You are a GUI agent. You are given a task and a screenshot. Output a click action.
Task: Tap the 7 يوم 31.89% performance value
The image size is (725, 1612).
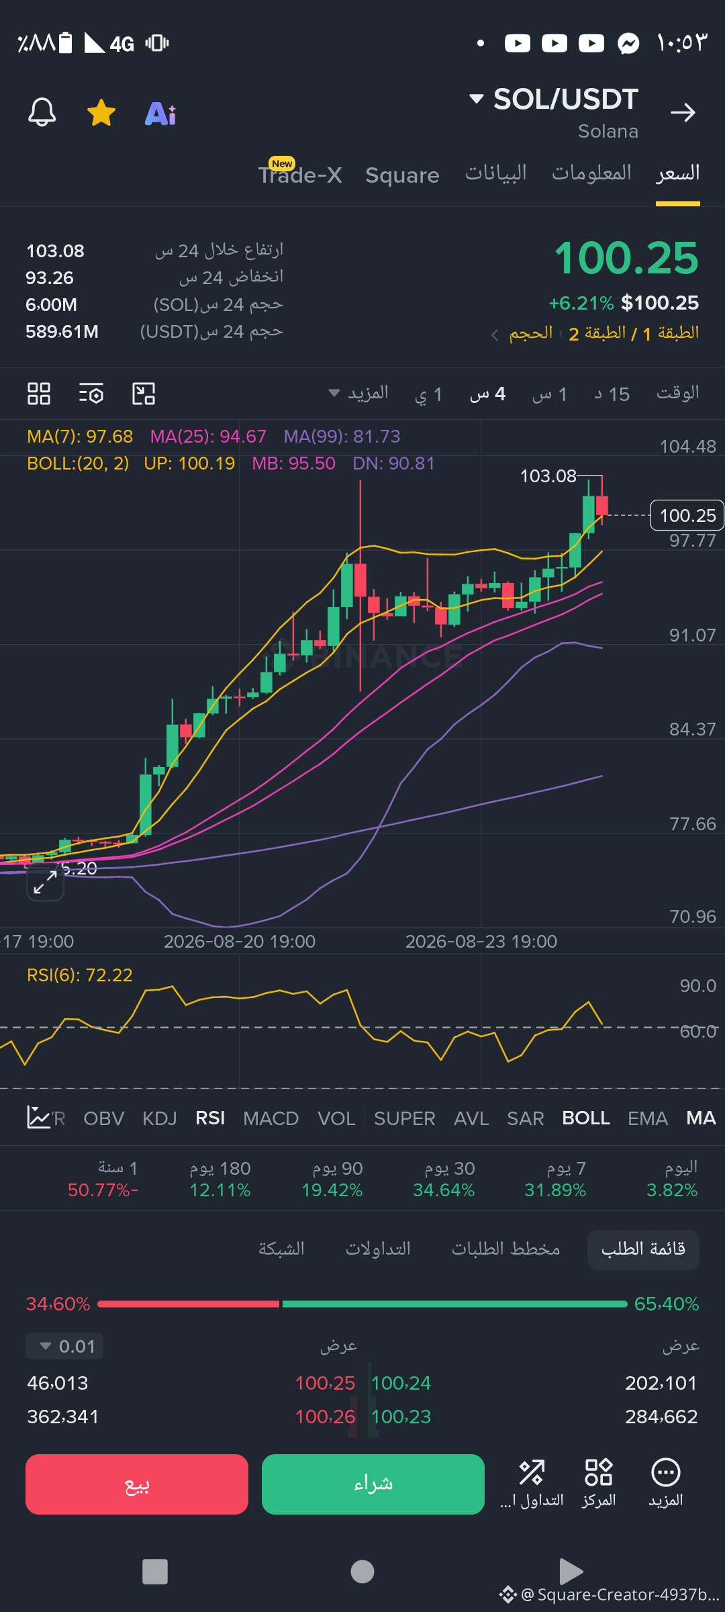[555, 1190]
